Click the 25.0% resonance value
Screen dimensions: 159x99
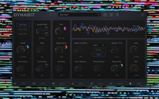23,75
